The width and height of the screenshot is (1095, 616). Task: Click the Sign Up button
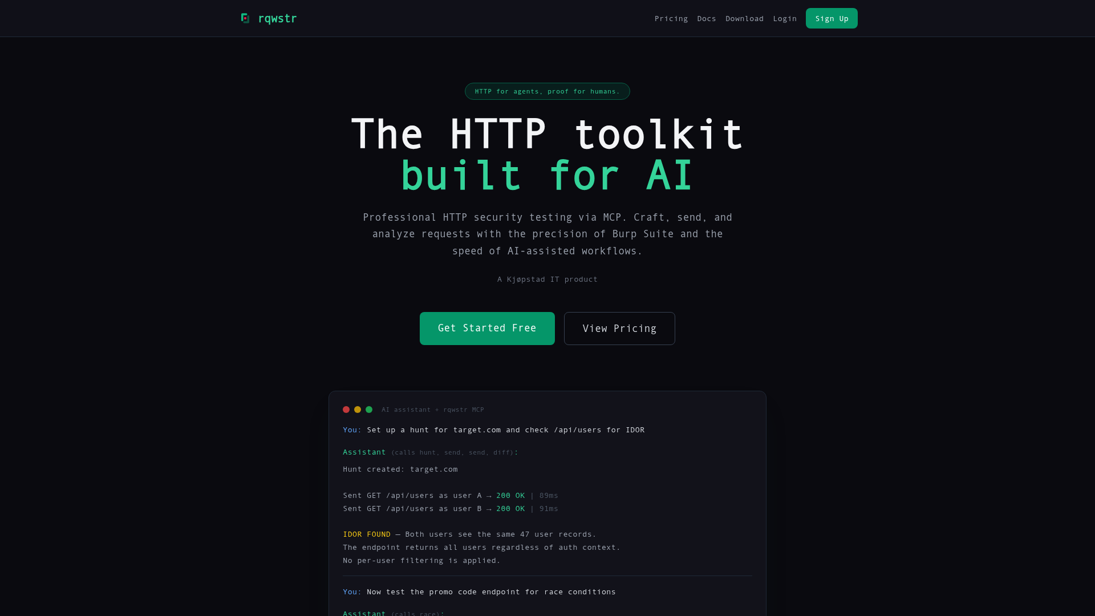832,18
